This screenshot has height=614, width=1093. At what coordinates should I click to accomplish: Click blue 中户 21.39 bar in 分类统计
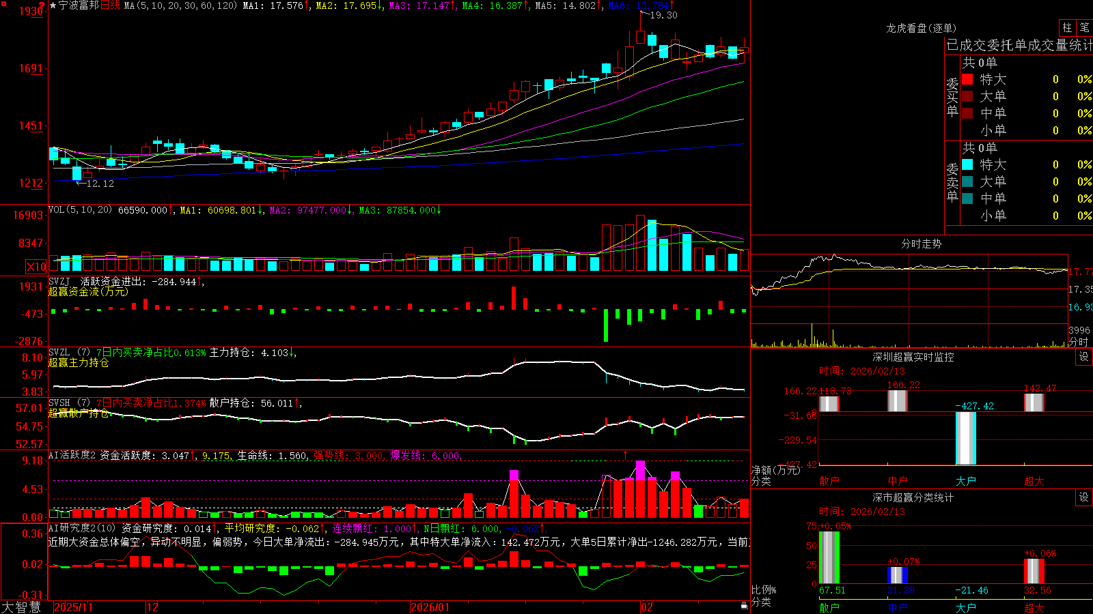[x=898, y=575]
